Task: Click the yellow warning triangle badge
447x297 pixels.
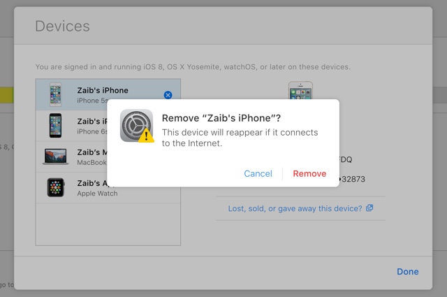Action: pyautogui.click(x=146, y=136)
